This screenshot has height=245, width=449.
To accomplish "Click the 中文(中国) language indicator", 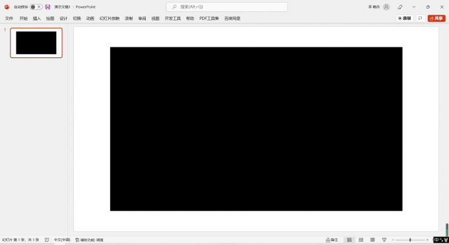I will click(x=62, y=240).
